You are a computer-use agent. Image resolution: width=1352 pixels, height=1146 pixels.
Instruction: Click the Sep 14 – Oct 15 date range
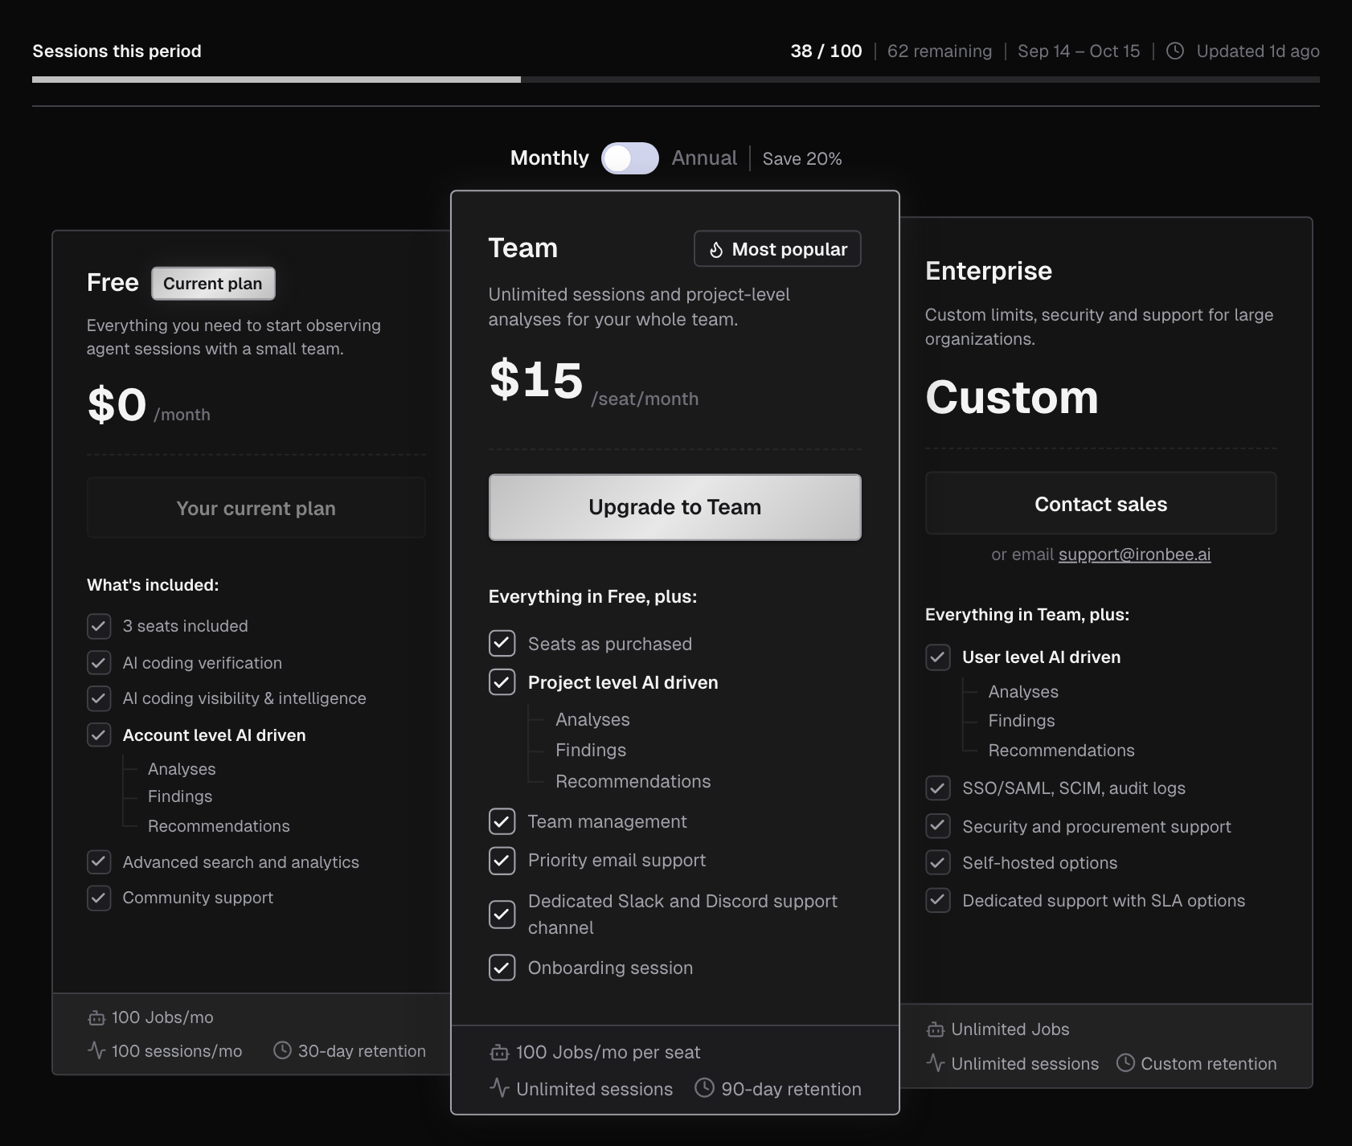1079,51
